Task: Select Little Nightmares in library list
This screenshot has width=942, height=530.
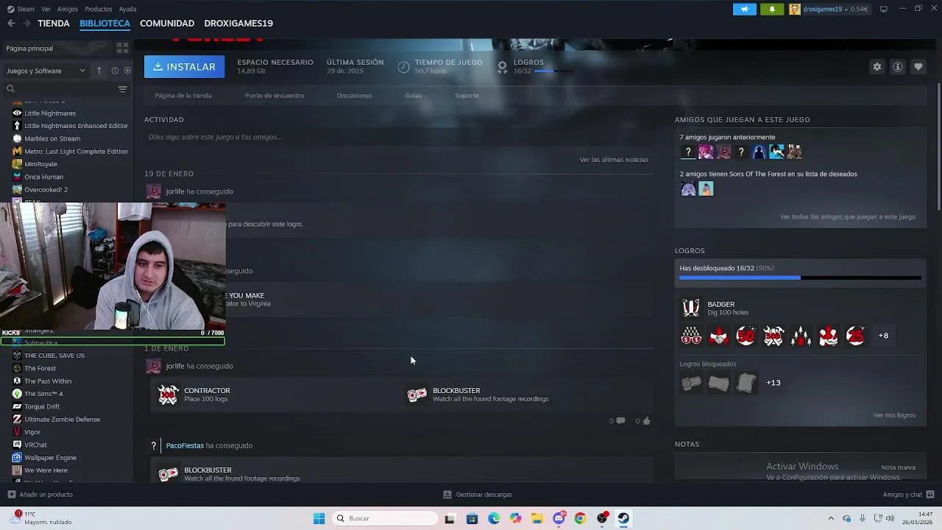Action: (x=50, y=113)
